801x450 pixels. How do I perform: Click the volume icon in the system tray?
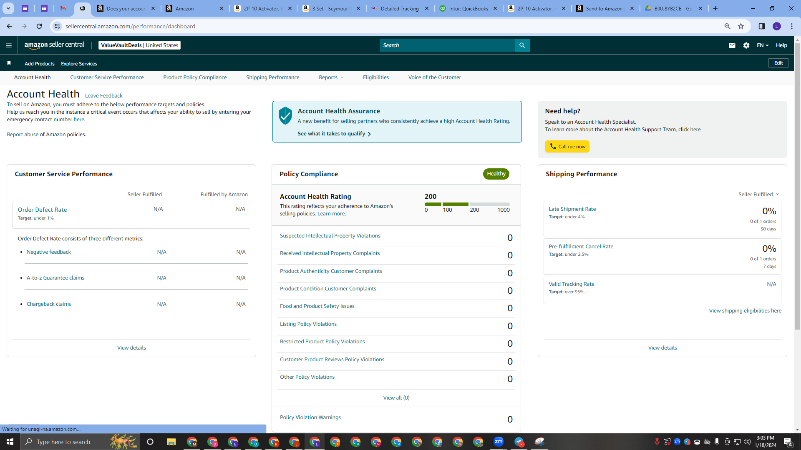(x=747, y=442)
